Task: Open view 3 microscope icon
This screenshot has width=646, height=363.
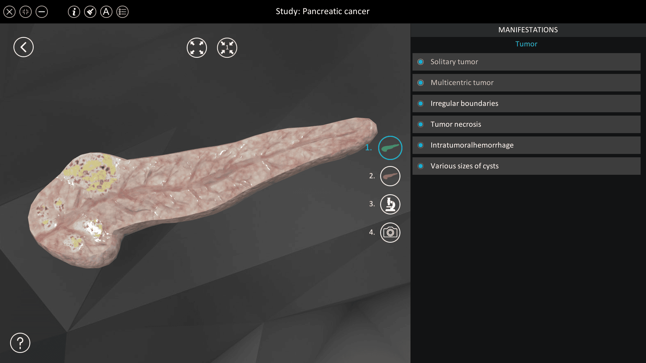Action: coord(390,204)
